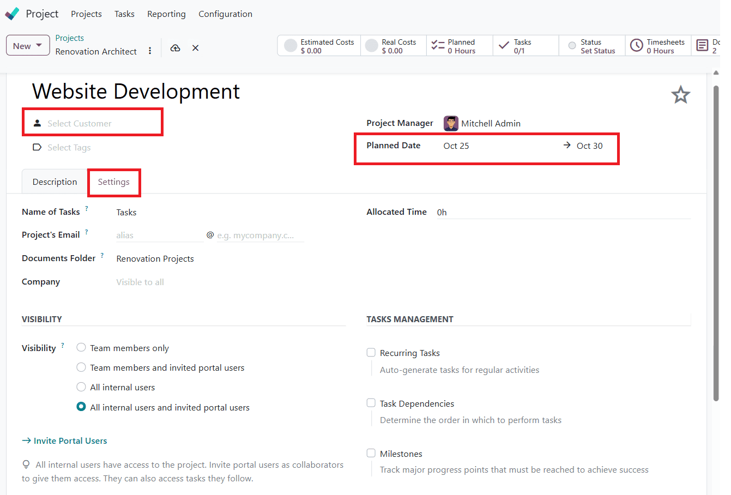Enable Milestones checkbox
The height and width of the screenshot is (495, 731).
371,453
